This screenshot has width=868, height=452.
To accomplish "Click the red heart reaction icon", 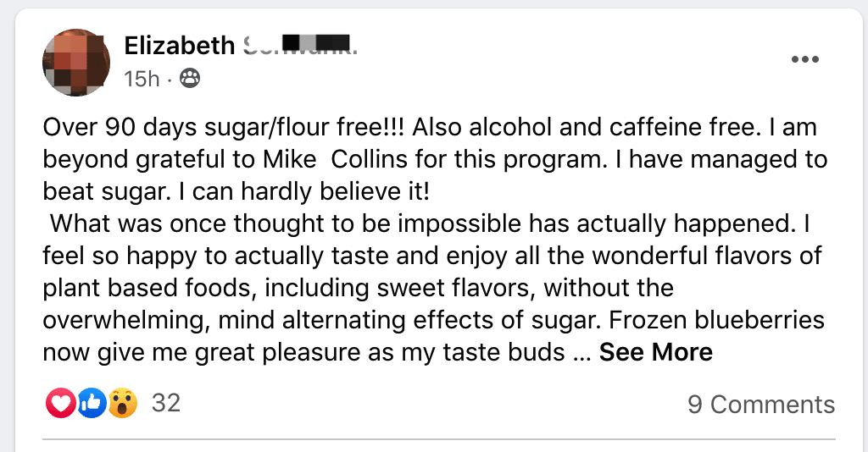I will tap(60, 404).
